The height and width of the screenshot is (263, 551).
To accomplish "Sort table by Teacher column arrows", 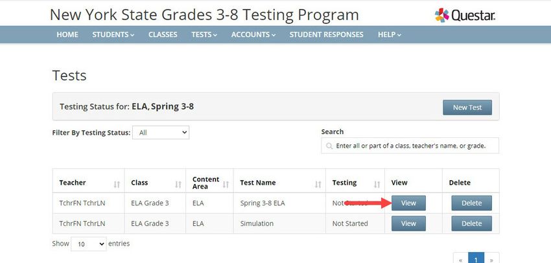I will (117, 185).
